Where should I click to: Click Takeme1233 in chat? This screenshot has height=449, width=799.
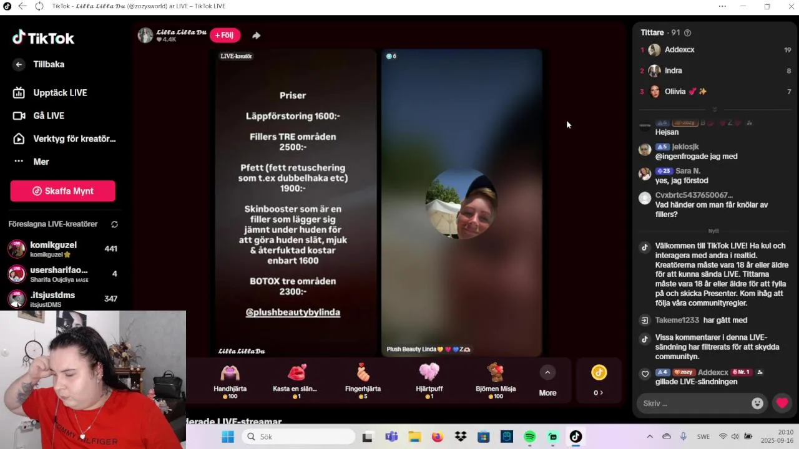(677, 320)
